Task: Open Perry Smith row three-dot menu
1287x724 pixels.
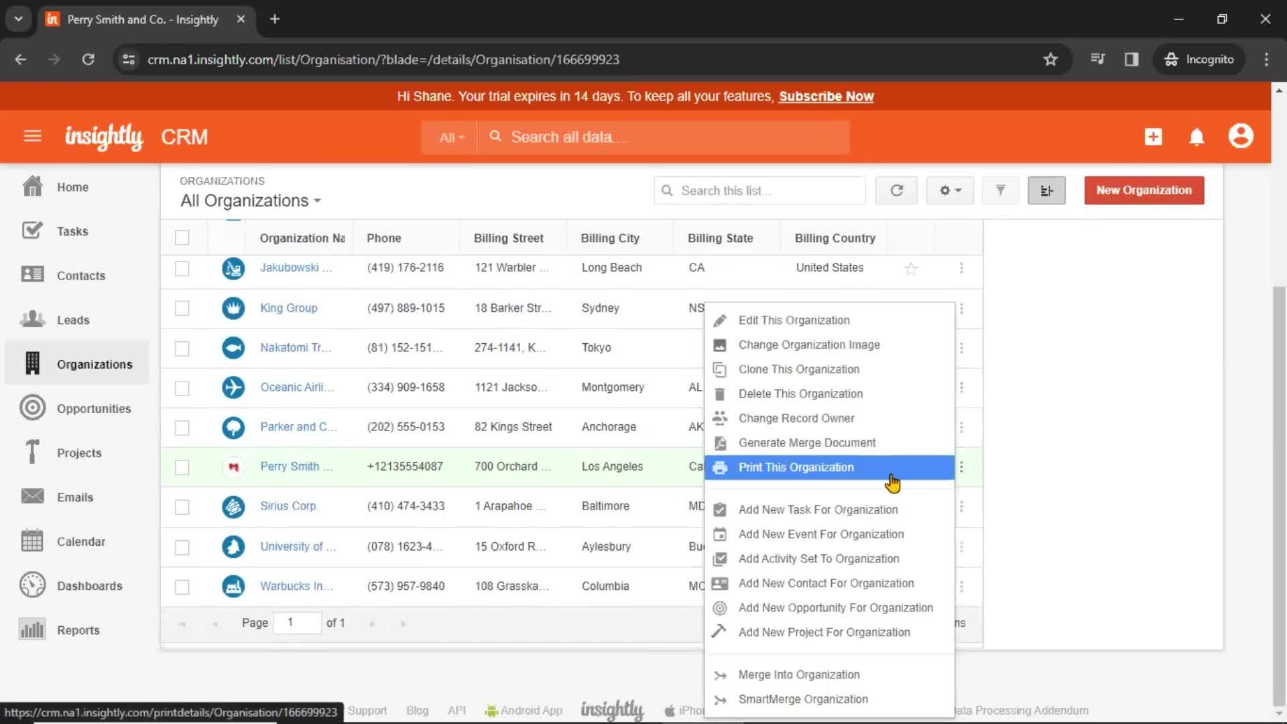Action: coord(961,467)
